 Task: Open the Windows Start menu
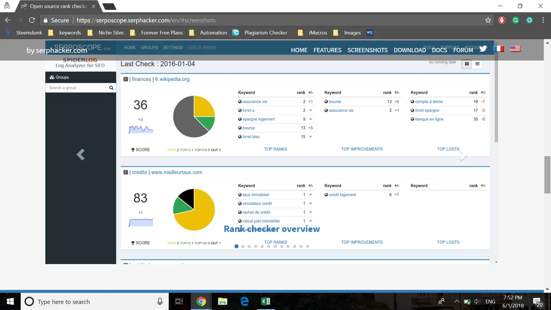click(x=10, y=301)
